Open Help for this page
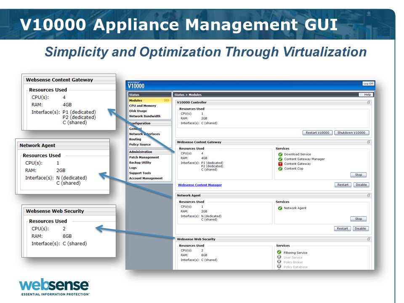Image resolution: width=404 pixels, height=303 pixels. click(366, 95)
